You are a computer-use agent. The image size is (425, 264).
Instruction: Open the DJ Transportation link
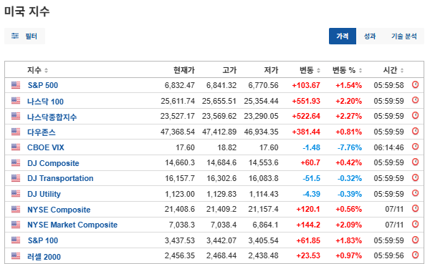[60, 179]
